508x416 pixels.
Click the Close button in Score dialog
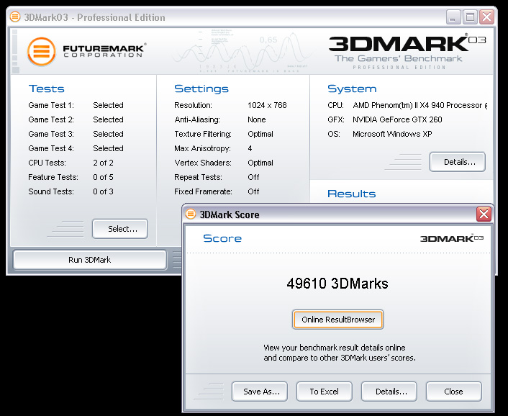tap(454, 392)
